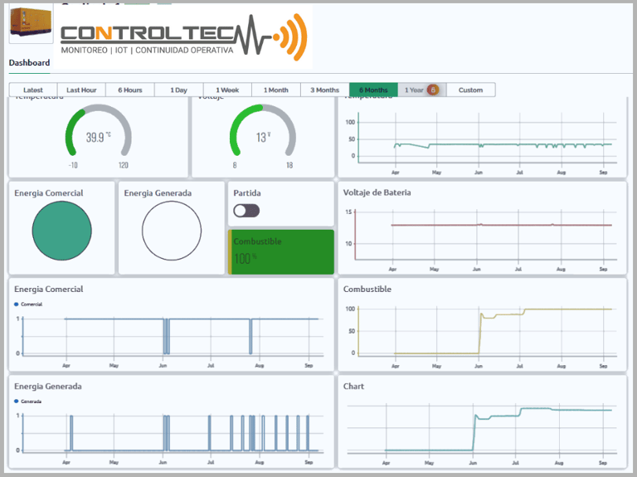This screenshot has height=477, width=637.
Task: Choose the 3 Months range button
Action: (x=325, y=90)
